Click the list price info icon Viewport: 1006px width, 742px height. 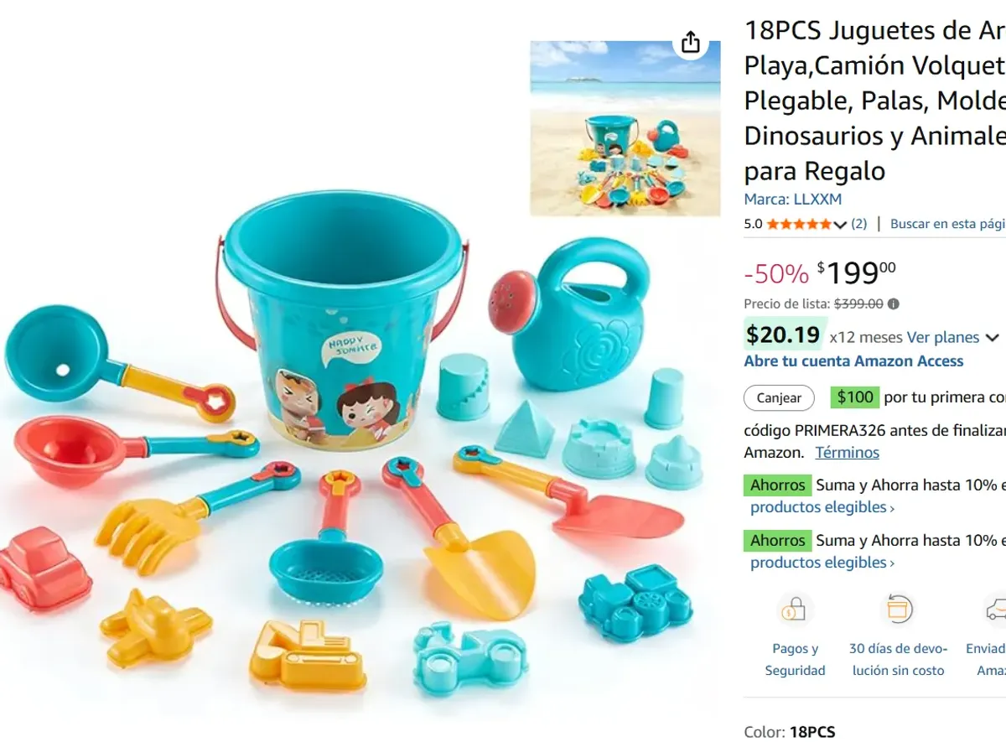click(x=894, y=304)
